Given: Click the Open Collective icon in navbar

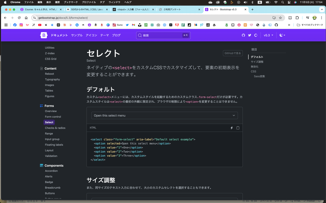Looking at the screenshot, I should pyautogui.click(x=256, y=35).
